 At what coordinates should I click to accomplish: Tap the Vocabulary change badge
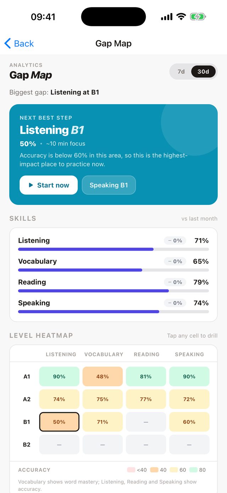pos(175,261)
